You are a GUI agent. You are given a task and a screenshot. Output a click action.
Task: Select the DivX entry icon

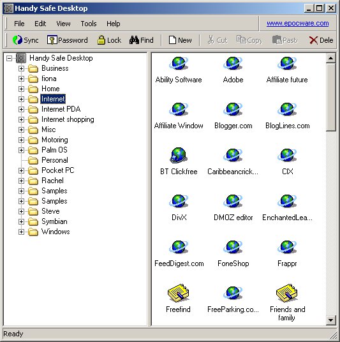click(x=179, y=201)
